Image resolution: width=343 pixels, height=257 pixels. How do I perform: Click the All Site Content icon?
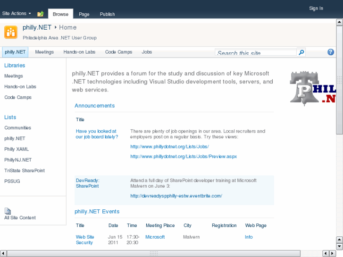click(x=8, y=211)
